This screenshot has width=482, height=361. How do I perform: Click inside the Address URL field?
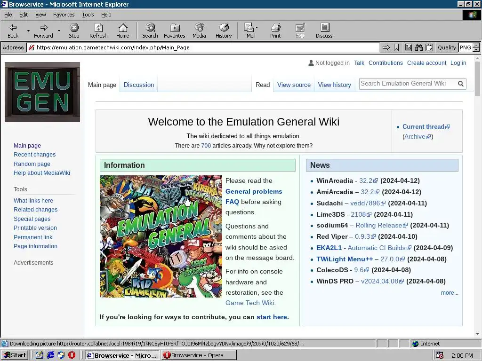(203, 47)
